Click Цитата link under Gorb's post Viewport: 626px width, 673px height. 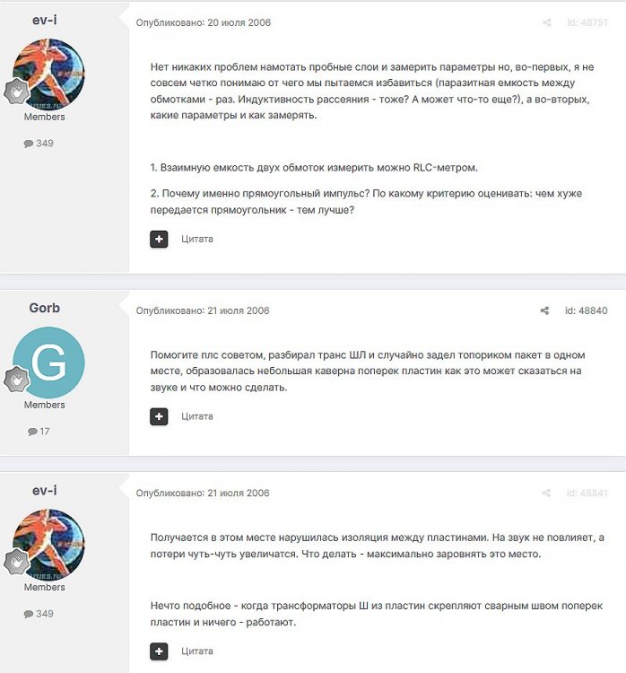point(197,416)
